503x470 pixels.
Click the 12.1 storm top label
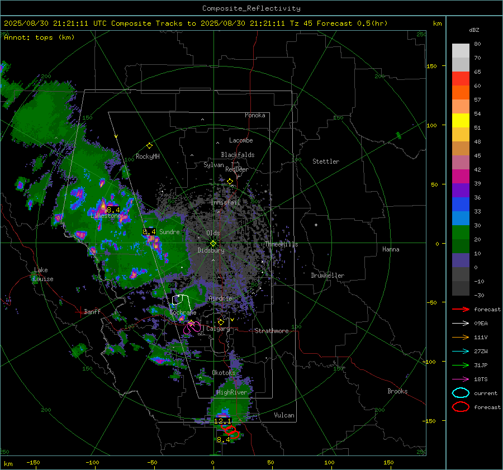[222, 421]
